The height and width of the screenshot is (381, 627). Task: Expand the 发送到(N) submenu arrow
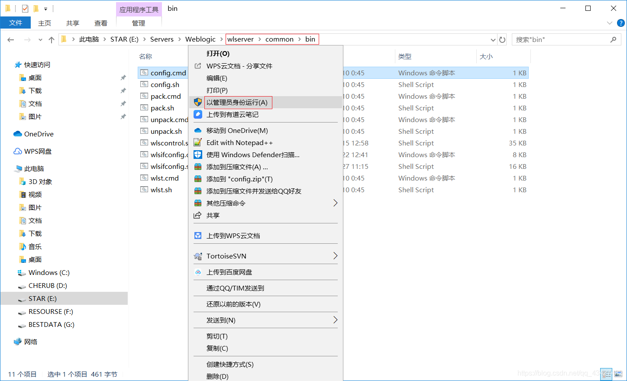pyautogui.click(x=335, y=320)
